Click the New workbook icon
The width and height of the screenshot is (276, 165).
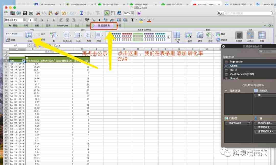point(6,13)
